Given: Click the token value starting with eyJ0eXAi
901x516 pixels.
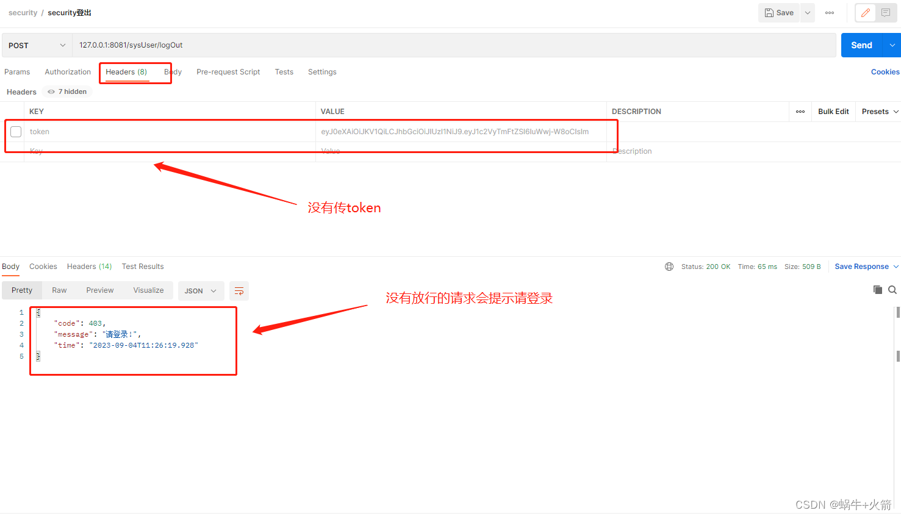Looking at the screenshot, I should (455, 132).
